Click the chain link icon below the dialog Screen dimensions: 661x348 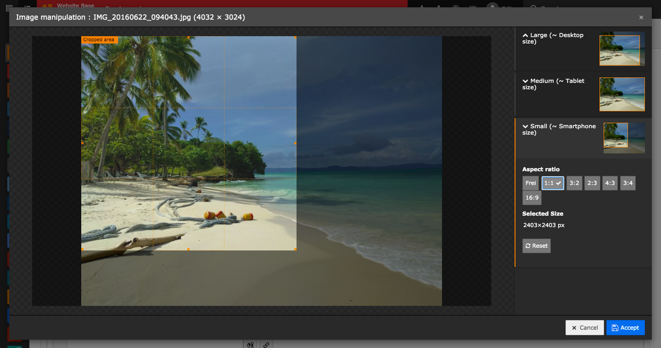[x=266, y=344]
